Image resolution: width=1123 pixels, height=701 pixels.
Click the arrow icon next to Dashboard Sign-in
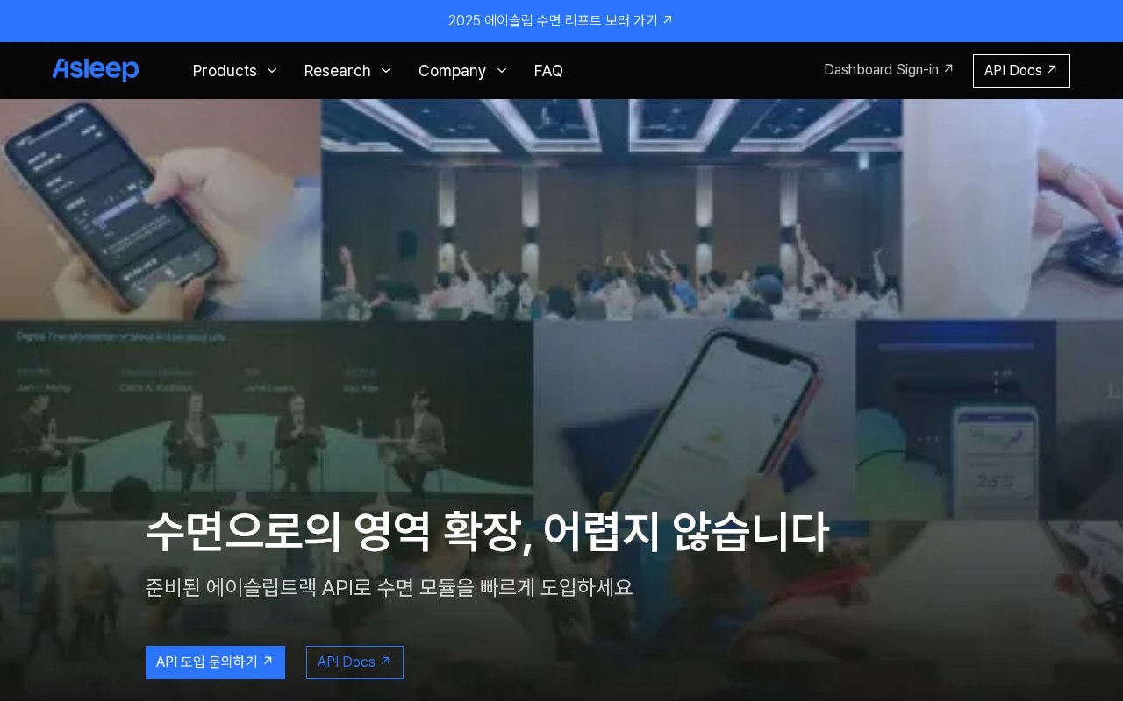948,68
